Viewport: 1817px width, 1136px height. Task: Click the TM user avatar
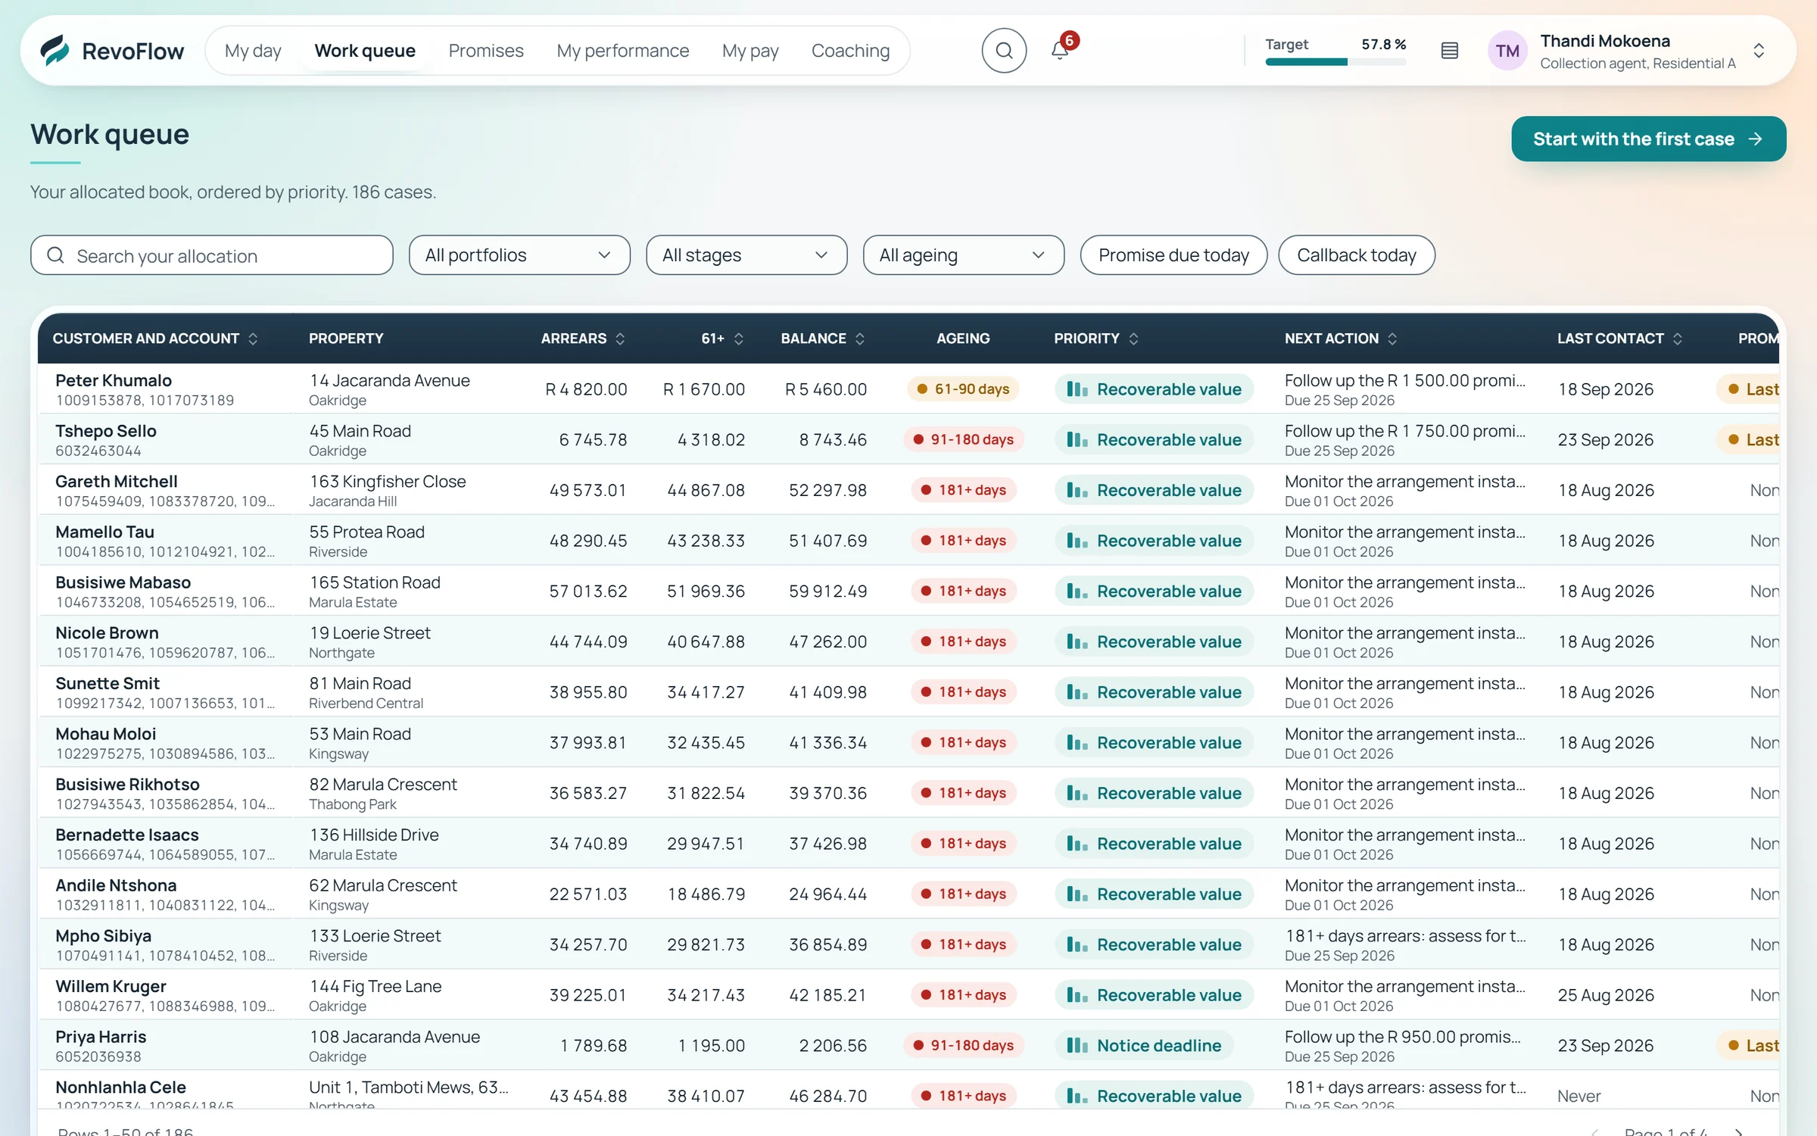click(x=1507, y=51)
